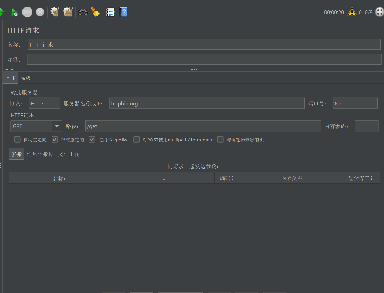Collapse panel with up arrow
Screen dimensions: 384x293
(7, 70)
